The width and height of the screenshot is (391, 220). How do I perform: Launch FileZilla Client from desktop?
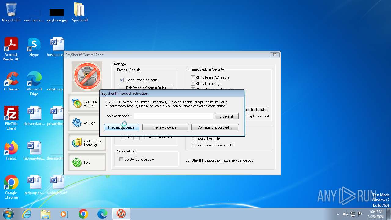11,118
